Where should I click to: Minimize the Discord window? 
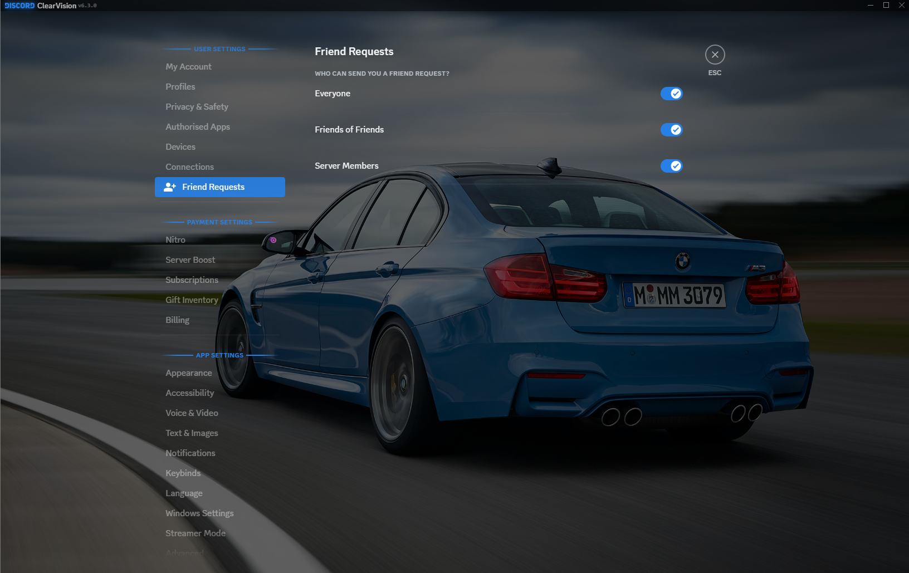(871, 5)
